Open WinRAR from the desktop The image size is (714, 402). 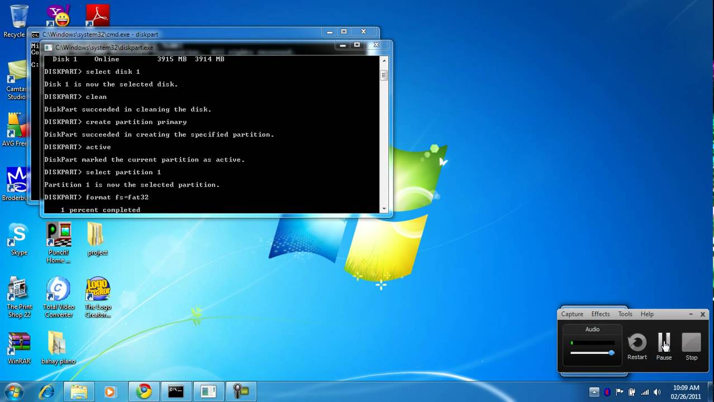tap(19, 348)
